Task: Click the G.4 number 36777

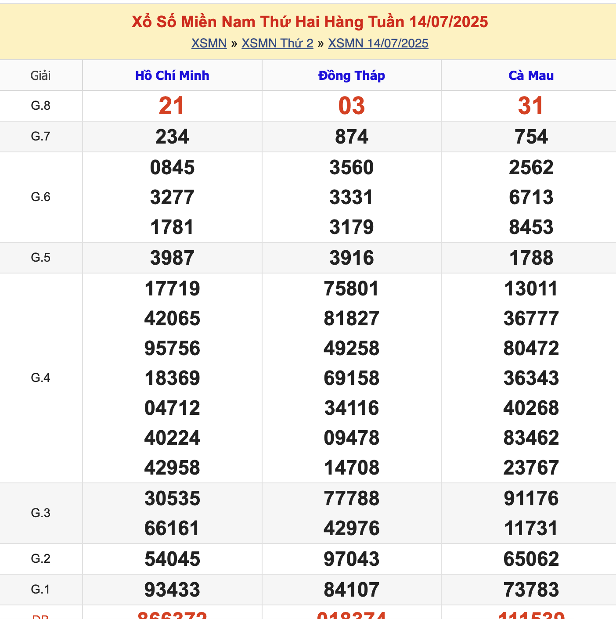Action: click(531, 318)
